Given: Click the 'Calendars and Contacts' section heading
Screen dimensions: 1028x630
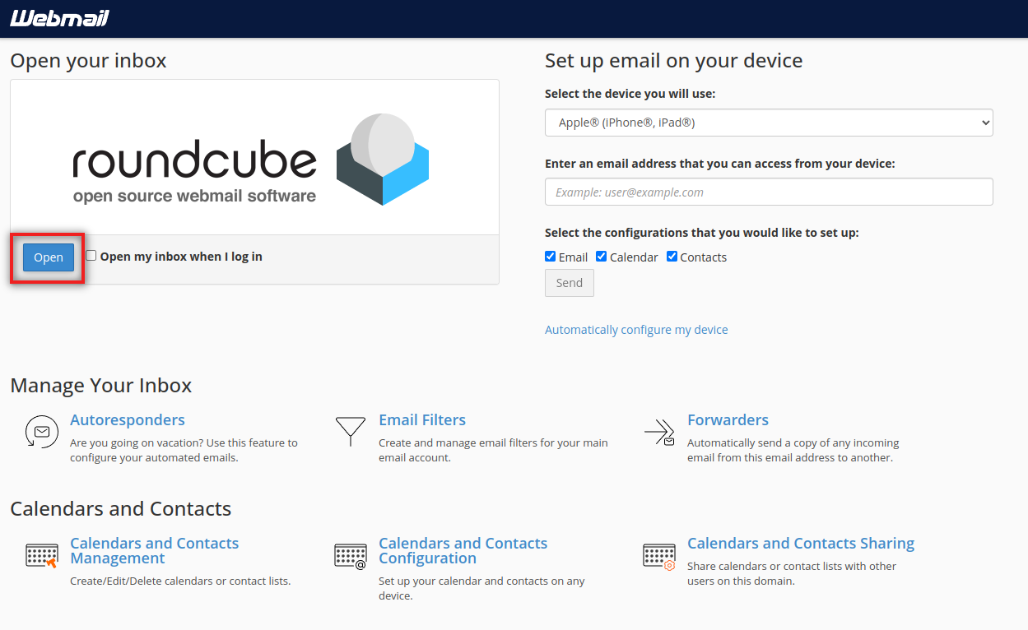Looking at the screenshot, I should pyautogui.click(x=121, y=509).
